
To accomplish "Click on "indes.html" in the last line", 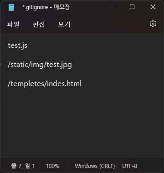I will (x=64, y=83).
